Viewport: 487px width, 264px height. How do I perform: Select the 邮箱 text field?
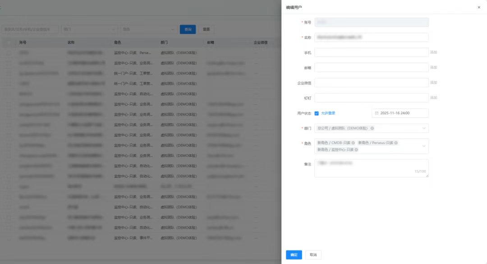pyautogui.click(x=371, y=68)
